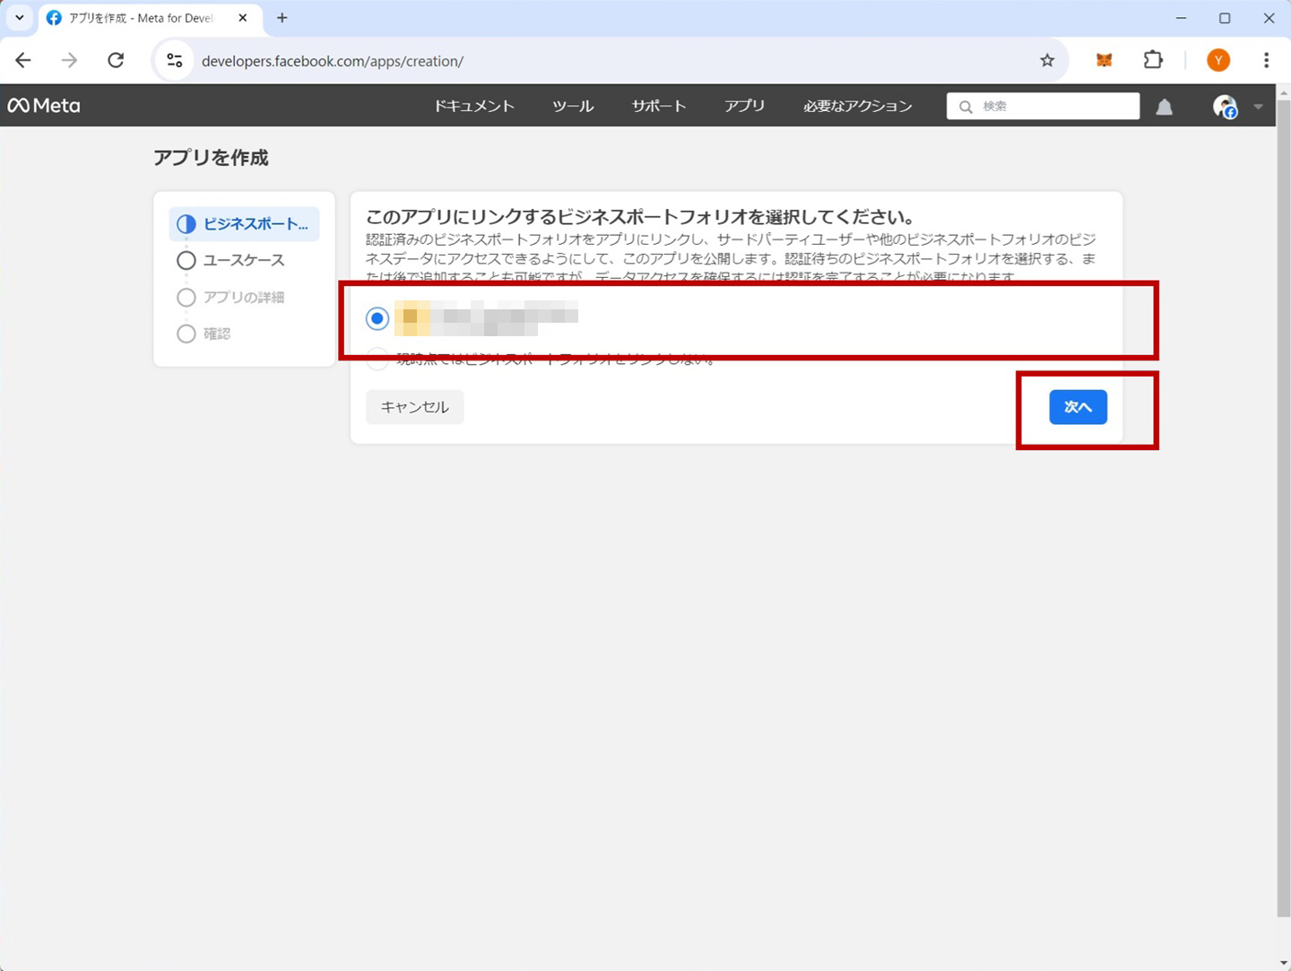This screenshot has height=971, width=1291.
Task: Open the ツール menu
Action: point(573,106)
